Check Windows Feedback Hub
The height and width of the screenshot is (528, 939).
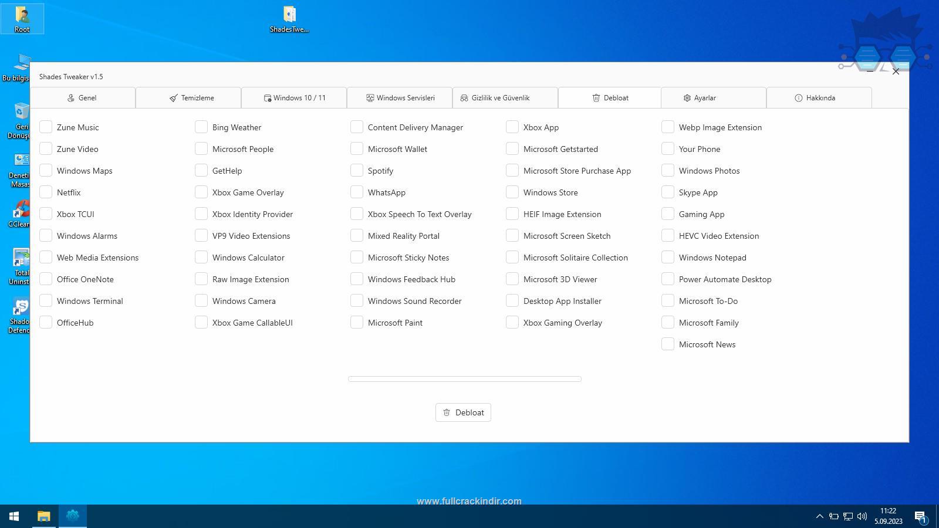(x=357, y=279)
